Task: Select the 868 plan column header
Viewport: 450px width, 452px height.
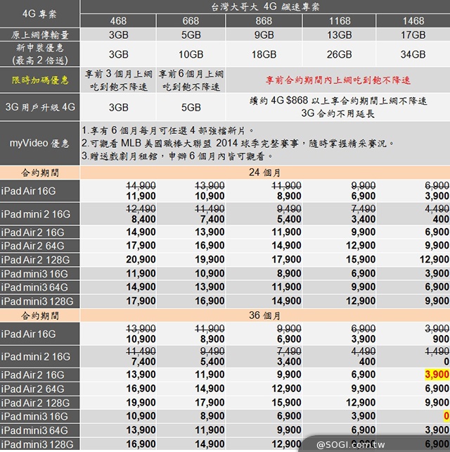Action: click(x=264, y=22)
